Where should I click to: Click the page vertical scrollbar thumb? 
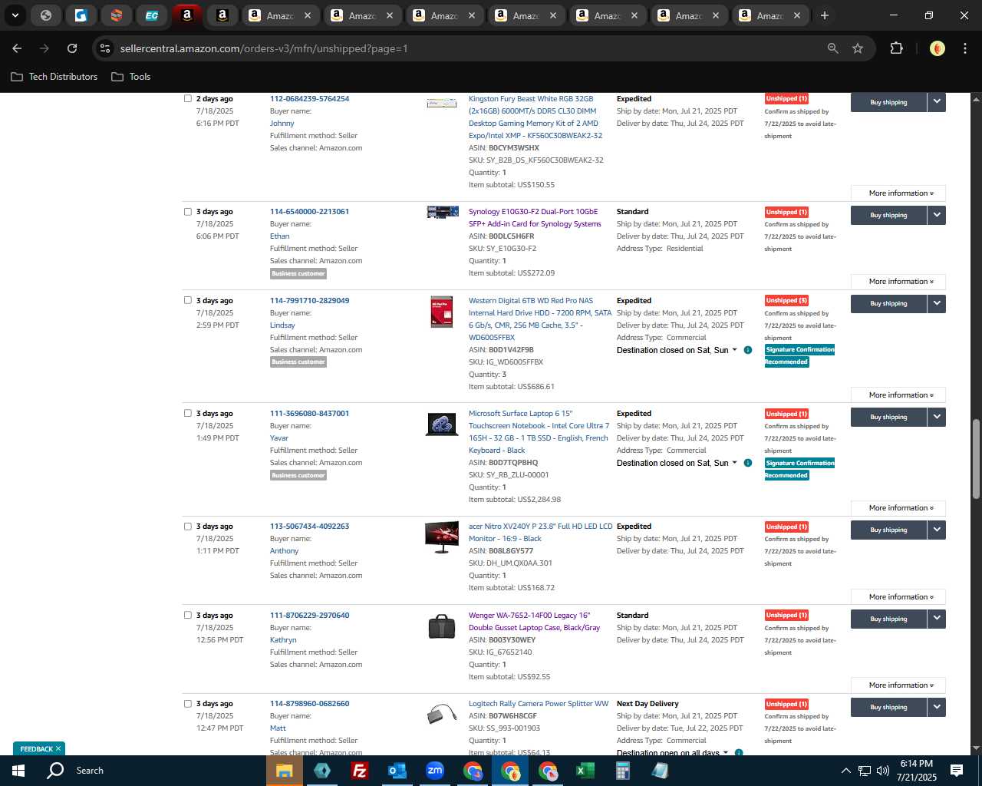pyautogui.click(x=976, y=459)
